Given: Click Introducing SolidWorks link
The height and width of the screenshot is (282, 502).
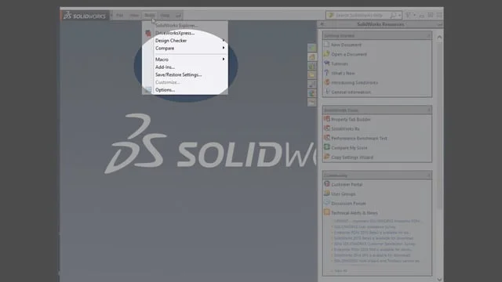Looking at the screenshot, I should [x=355, y=82].
